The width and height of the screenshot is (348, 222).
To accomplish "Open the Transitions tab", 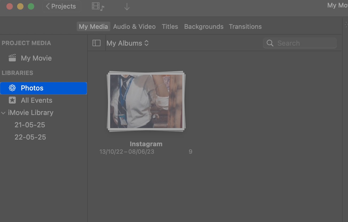I will coord(245,26).
